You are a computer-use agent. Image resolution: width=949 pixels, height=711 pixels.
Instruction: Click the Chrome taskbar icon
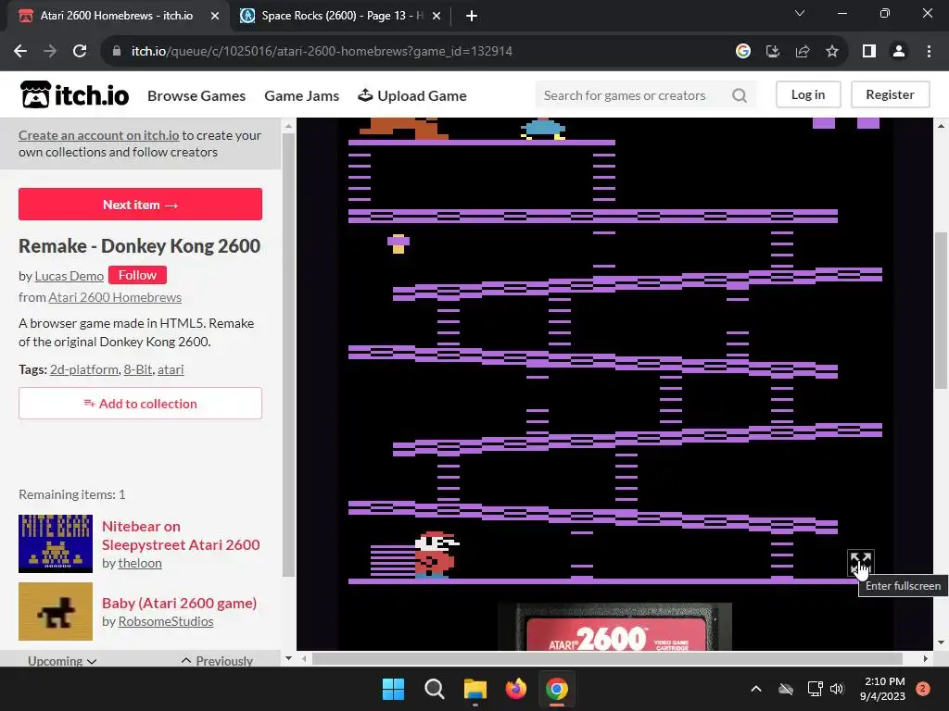click(x=557, y=689)
